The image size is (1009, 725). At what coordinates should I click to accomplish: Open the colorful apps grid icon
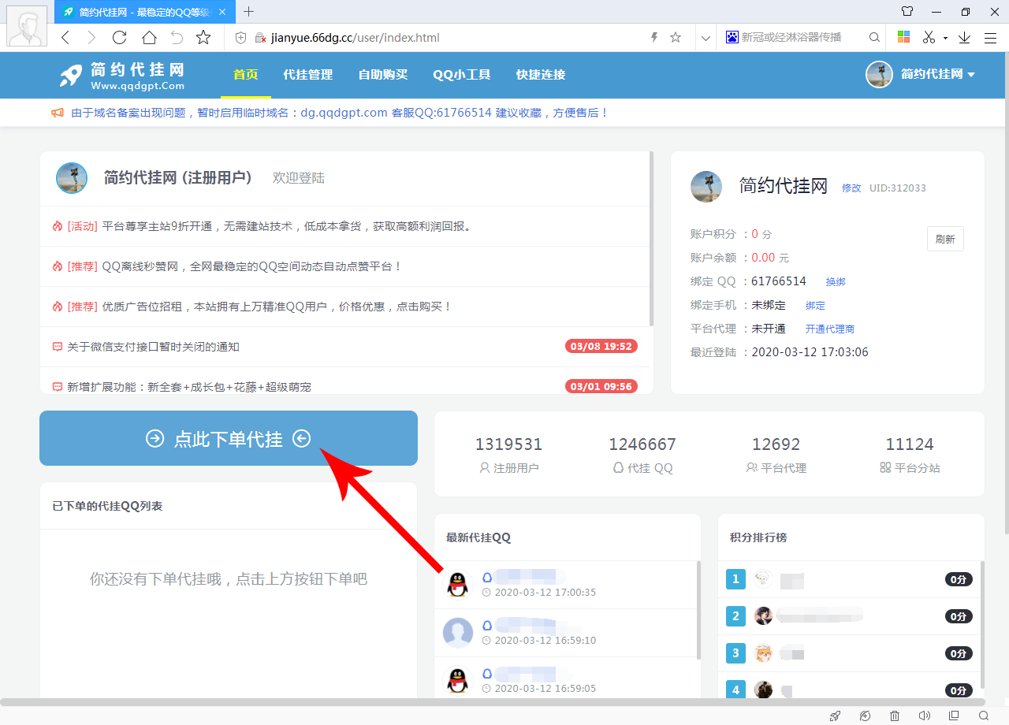tap(903, 37)
